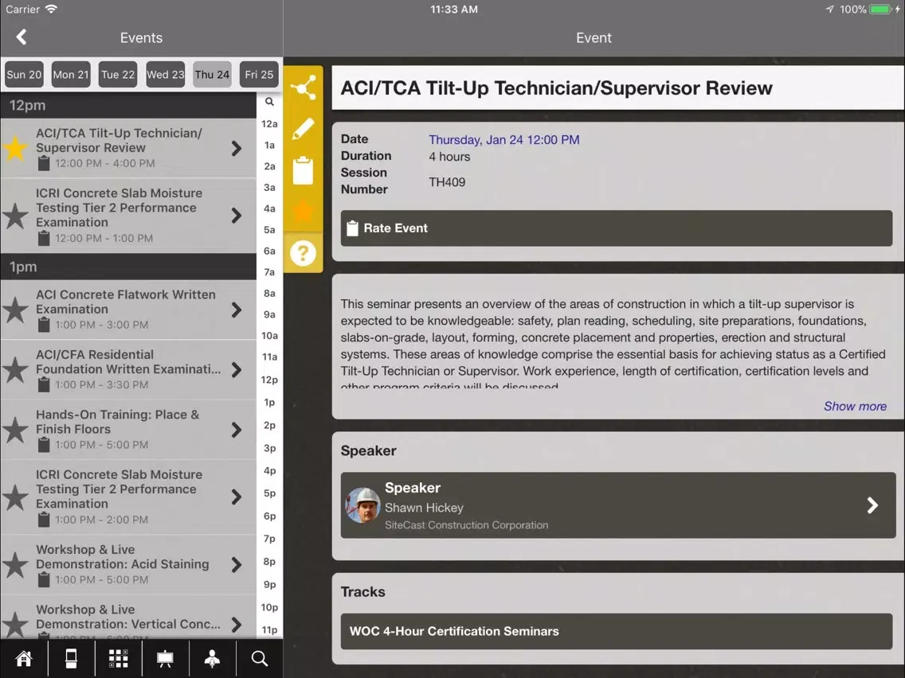Select the Sun 20 date tab
Image resolution: width=905 pixels, height=678 pixels.
point(24,74)
